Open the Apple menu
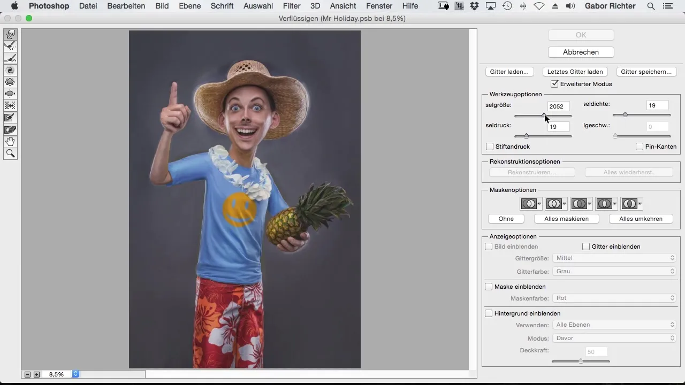Screen dimensions: 685x385 [x=14, y=6]
